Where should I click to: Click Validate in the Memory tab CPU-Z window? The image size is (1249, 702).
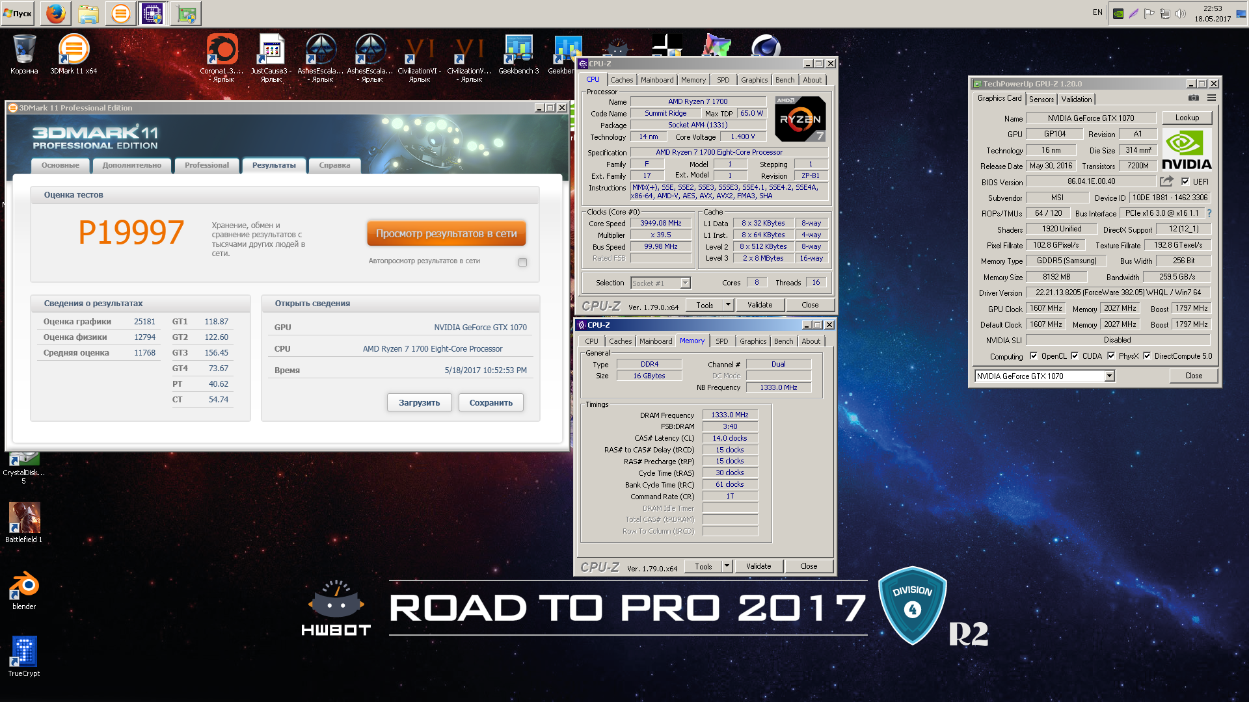[x=759, y=566]
